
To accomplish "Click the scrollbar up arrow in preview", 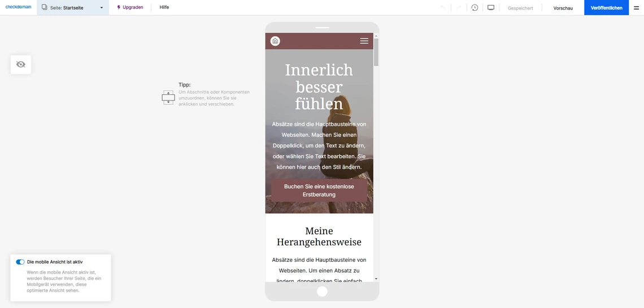I will [376, 36].
